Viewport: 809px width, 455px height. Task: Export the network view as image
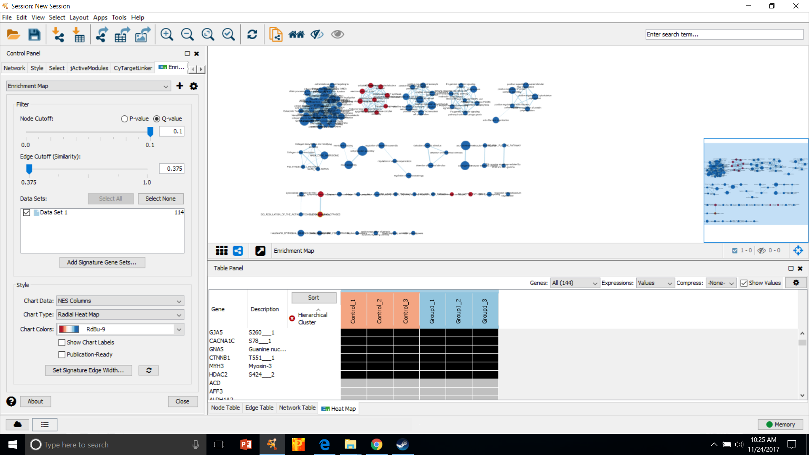pyautogui.click(x=142, y=34)
